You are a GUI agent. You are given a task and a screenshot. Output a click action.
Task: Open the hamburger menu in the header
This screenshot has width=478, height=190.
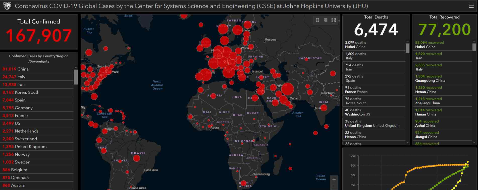[471, 6]
